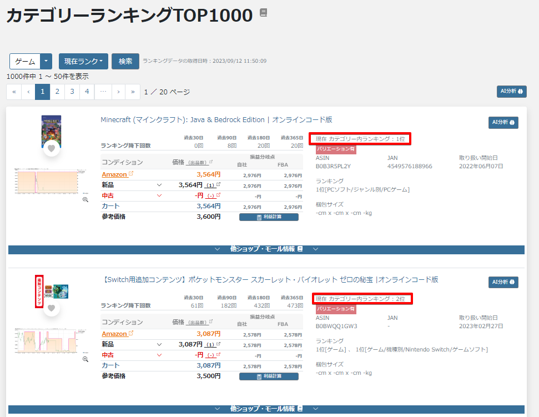Image resolution: width=539 pixels, height=417 pixels.
Task: Click the 利益計算 button for Pokémon
Action: click(269, 376)
